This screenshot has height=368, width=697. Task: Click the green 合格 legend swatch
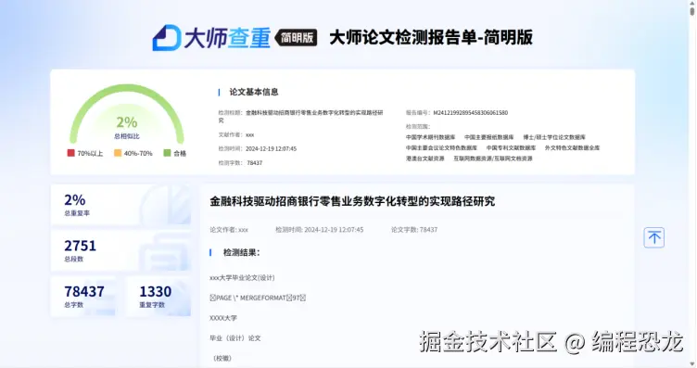tap(167, 153)
